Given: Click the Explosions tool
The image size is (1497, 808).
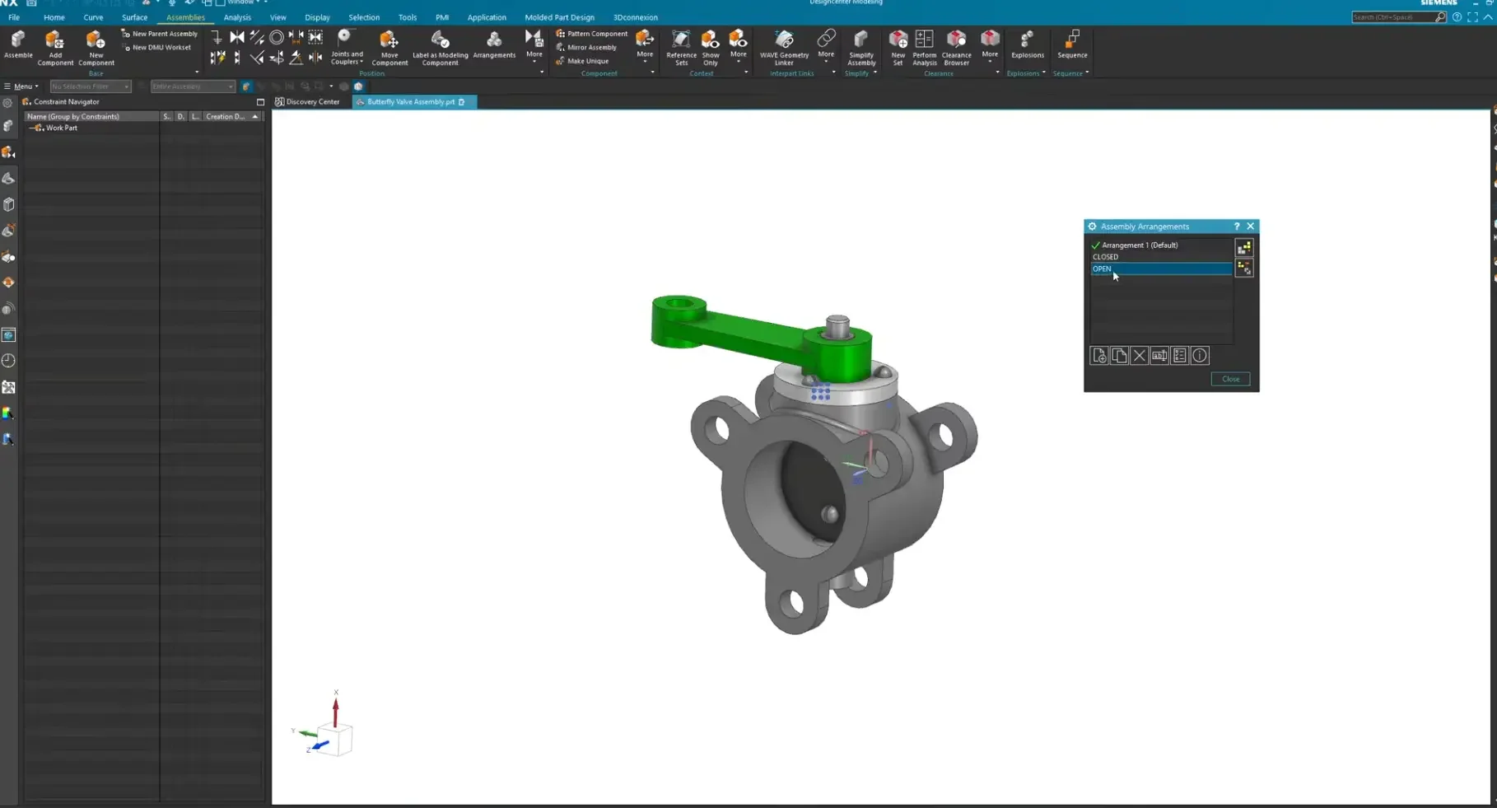Looking at the screenshot, I should tap(1027, 44).
